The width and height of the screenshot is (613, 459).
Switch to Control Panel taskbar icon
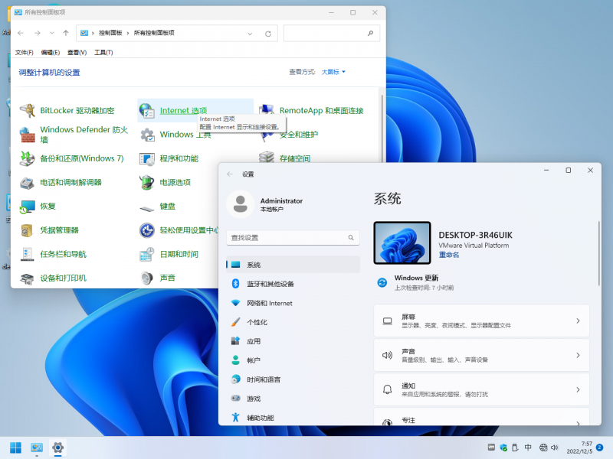(37, 448)
